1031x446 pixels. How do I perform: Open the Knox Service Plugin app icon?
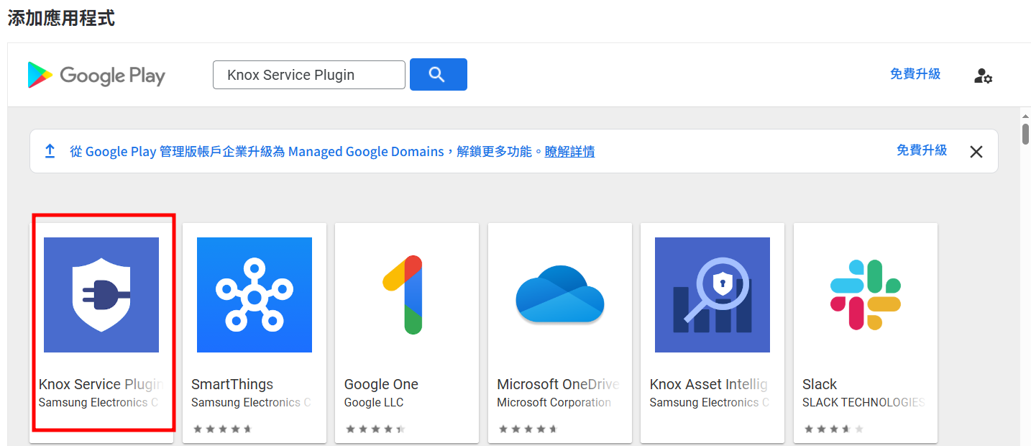click(101, 295)
